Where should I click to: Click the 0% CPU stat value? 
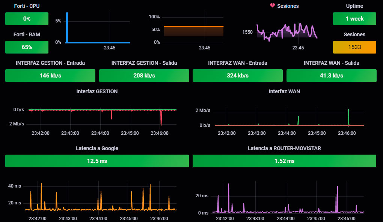point(27,19)
